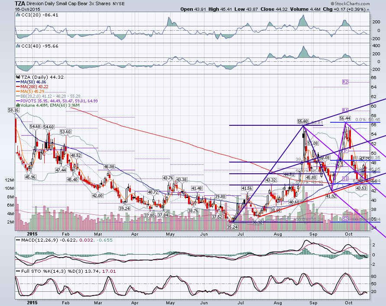This screenshot has width=386, height=306.
Task: Select the S1 pivot marker
Action: (345, 178)
